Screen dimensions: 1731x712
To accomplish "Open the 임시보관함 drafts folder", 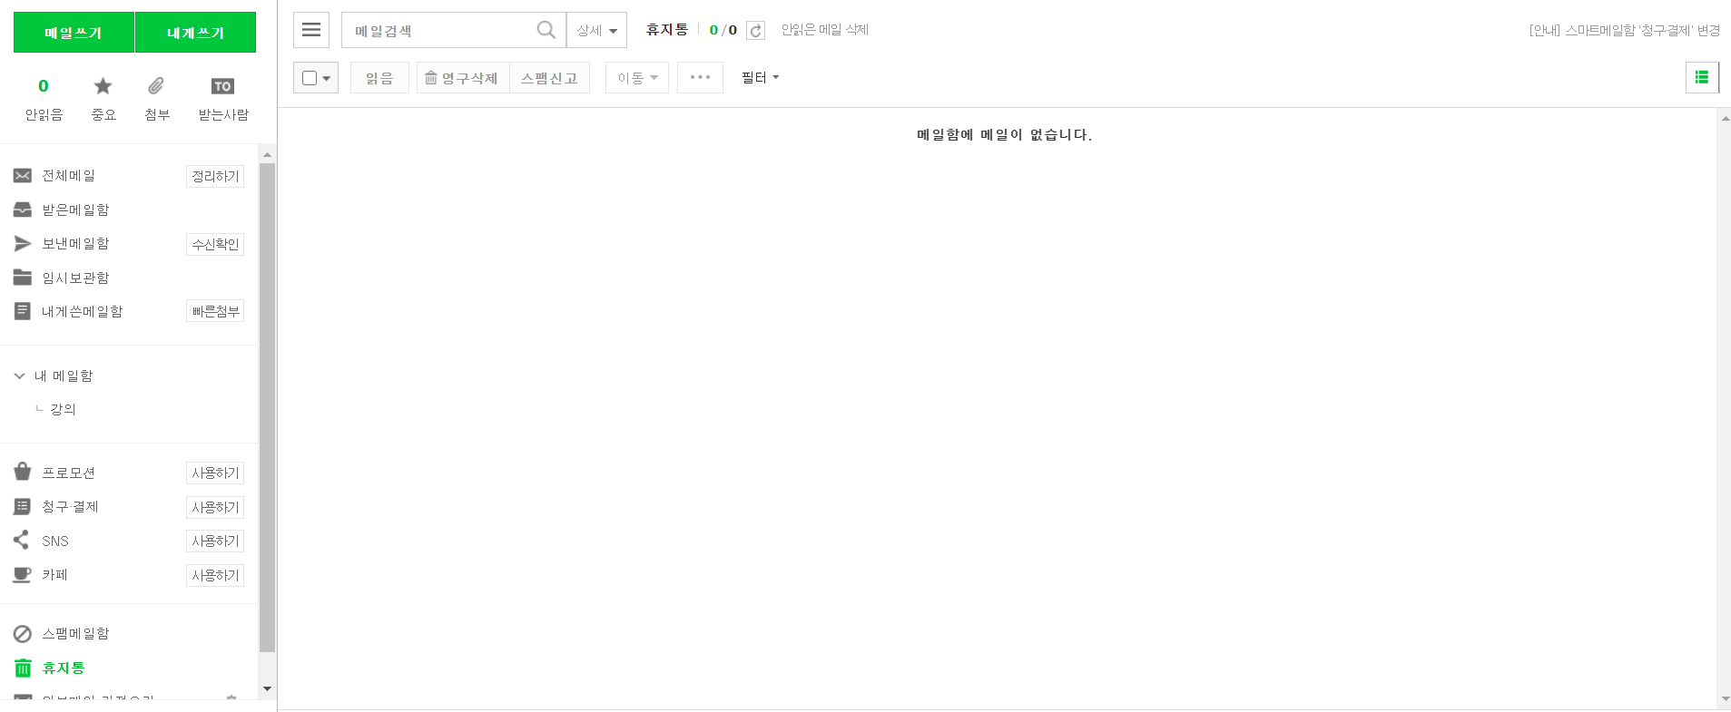I will coord(75,278).
